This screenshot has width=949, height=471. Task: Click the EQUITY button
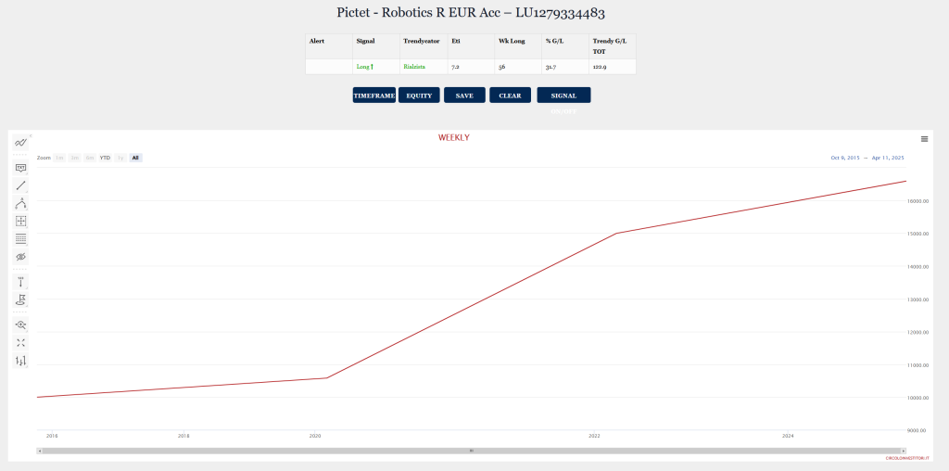(419, 95)
